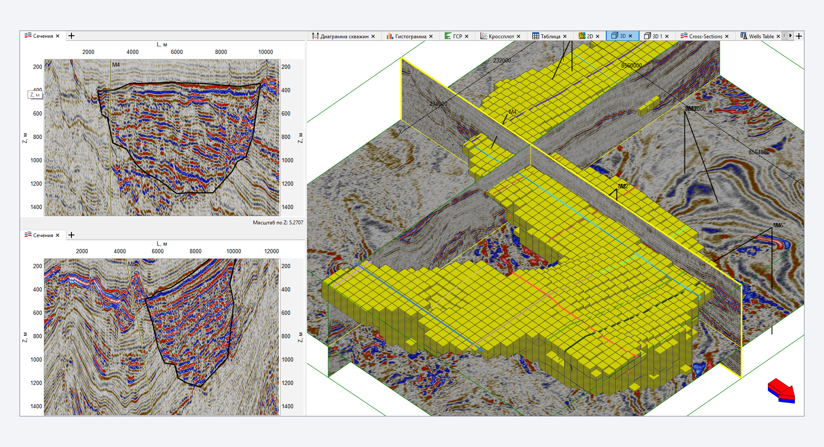
Task: Click the M4 well label in upper section
Action: (116, 65)
